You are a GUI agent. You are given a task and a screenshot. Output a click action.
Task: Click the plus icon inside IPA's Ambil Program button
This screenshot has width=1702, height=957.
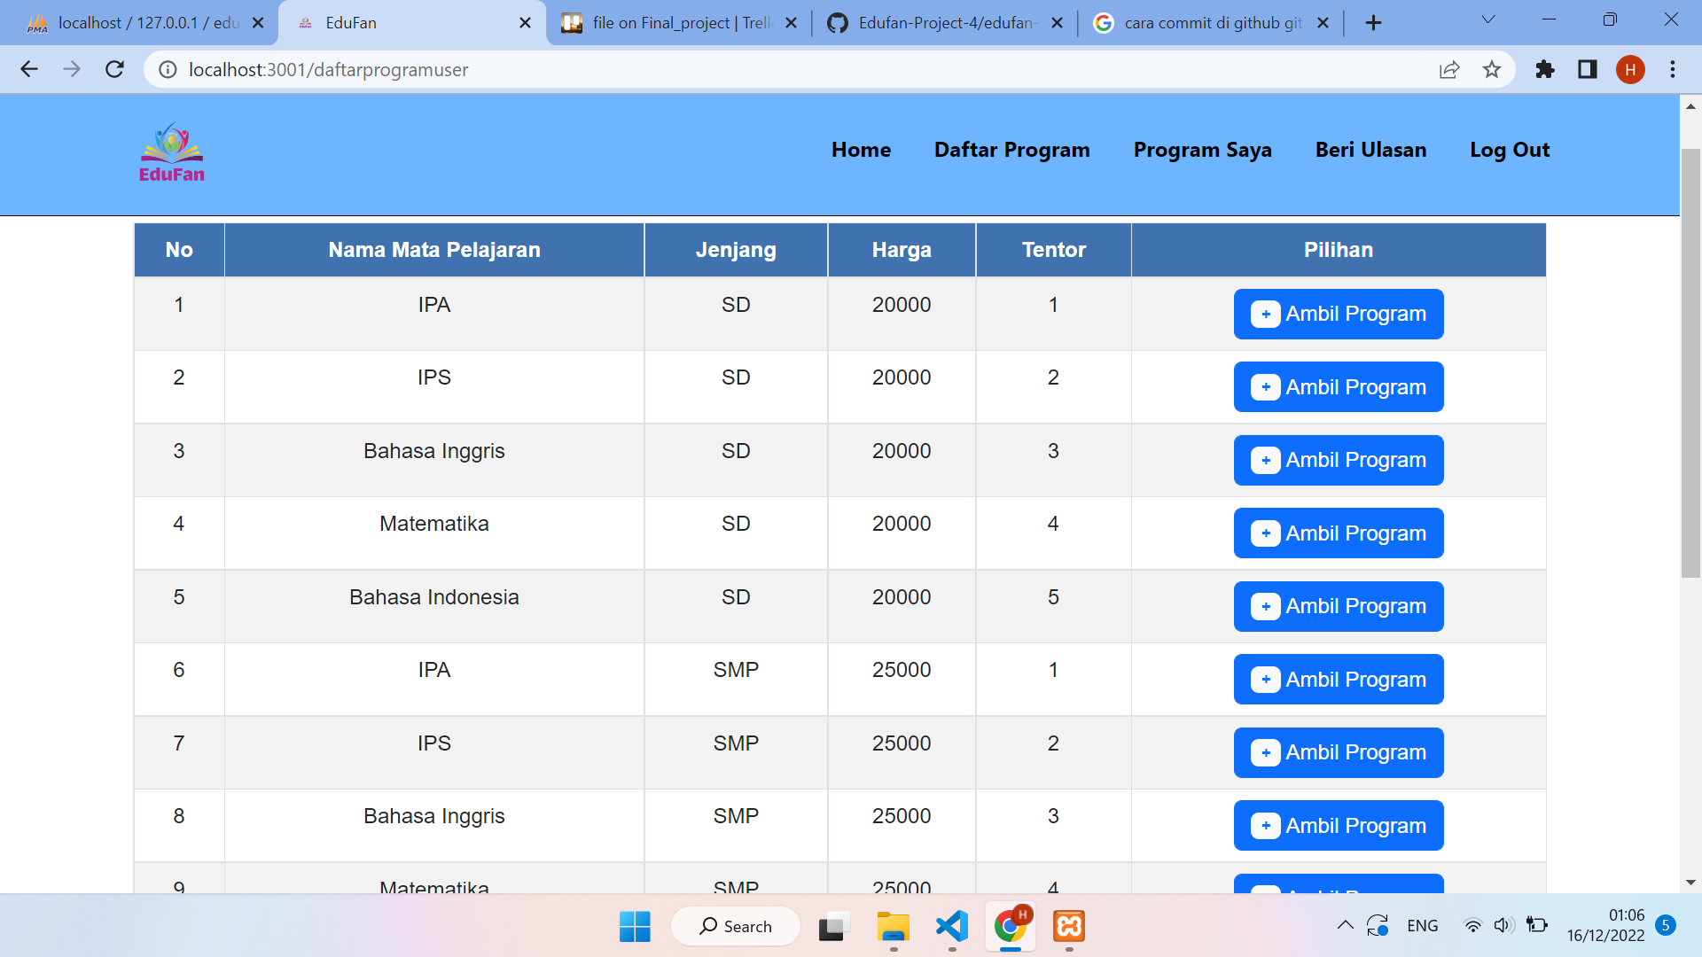(x=1266, y=314)
